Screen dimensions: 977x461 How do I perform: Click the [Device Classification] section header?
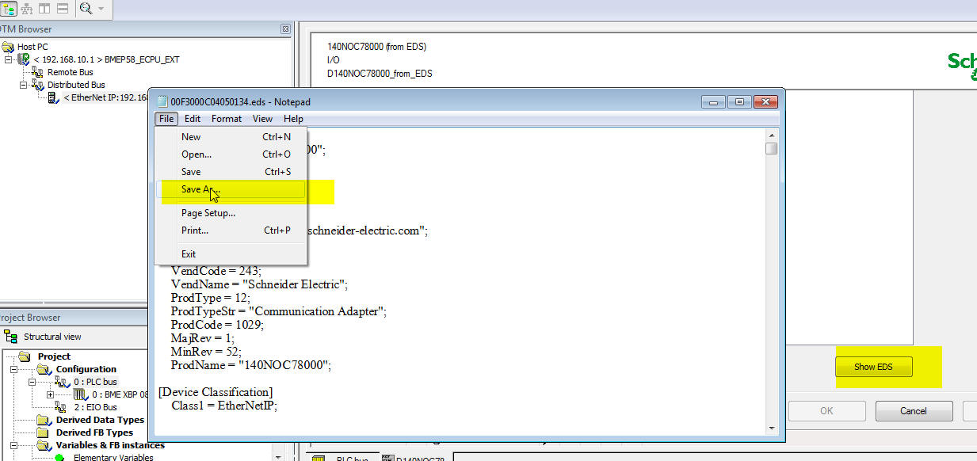point(216,392)
